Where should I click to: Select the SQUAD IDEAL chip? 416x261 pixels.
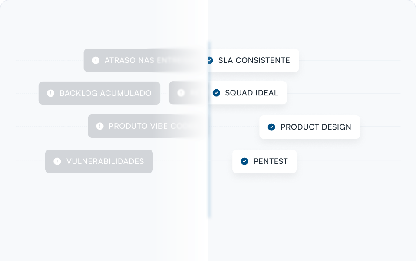click(248, 93)
